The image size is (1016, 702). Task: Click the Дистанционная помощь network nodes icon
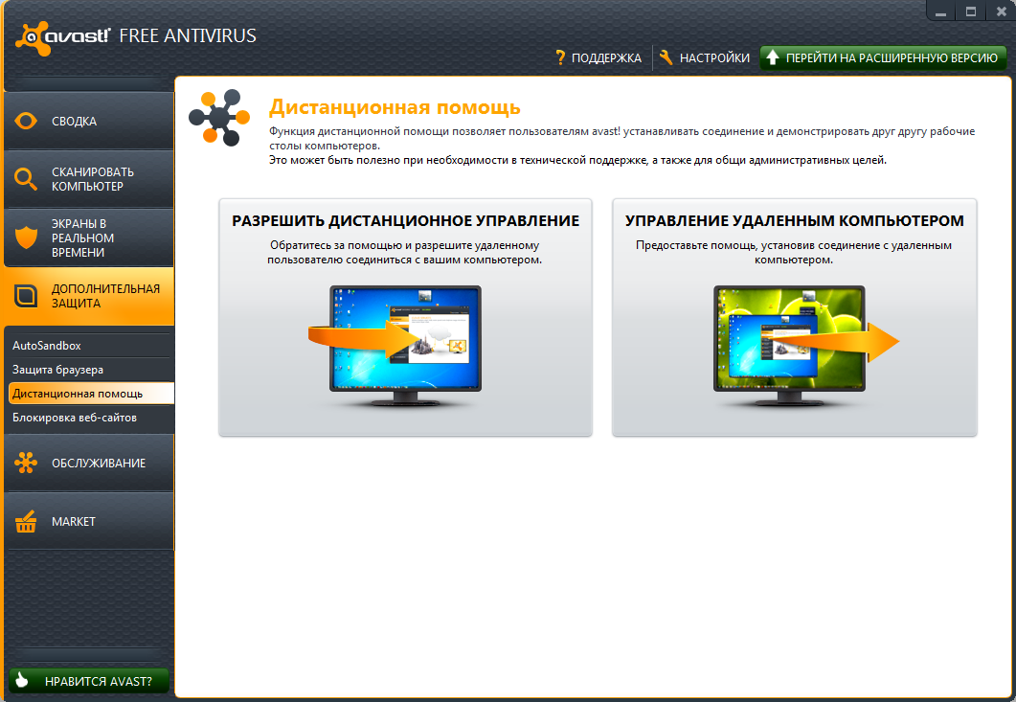click(x=219, y=118)
